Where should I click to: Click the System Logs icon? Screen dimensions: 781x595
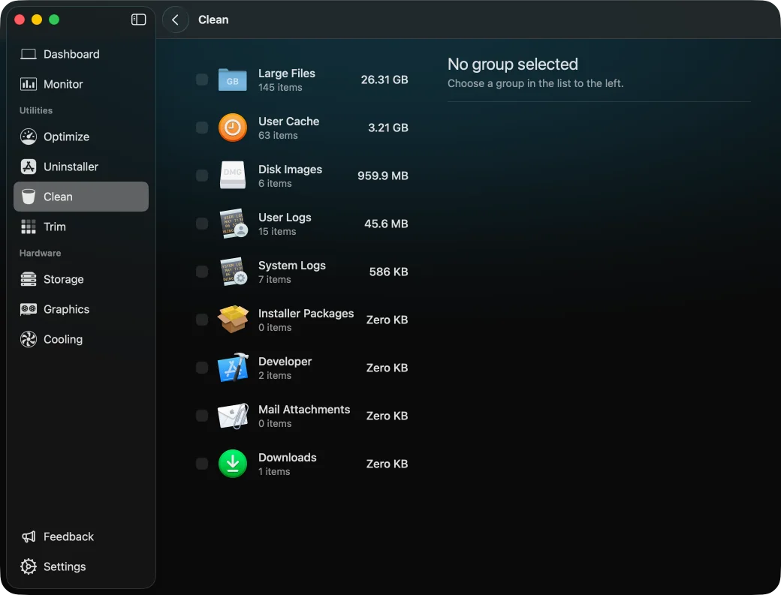[234, 271]
